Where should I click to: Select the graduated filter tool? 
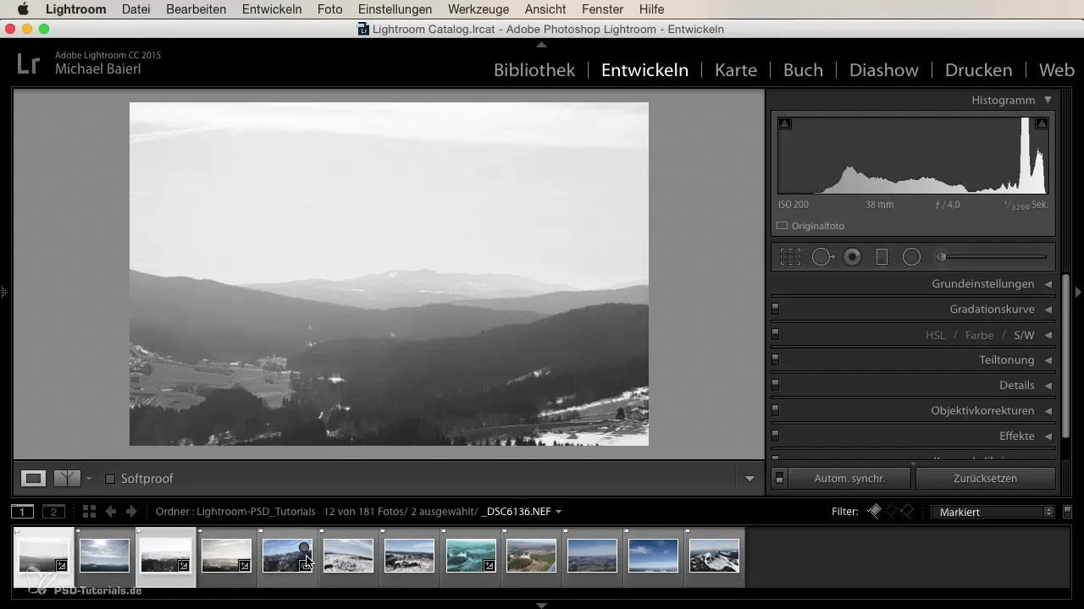pyautogui.click(x=882, y=257)
